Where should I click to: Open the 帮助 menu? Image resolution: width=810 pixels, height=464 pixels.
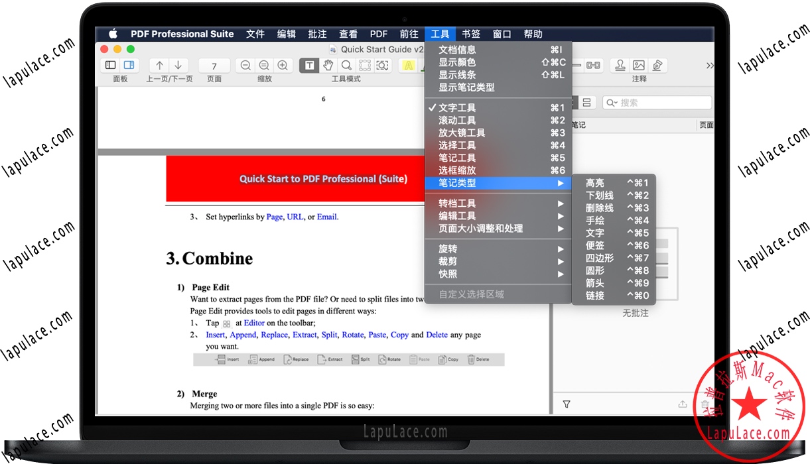click(533, 34)
